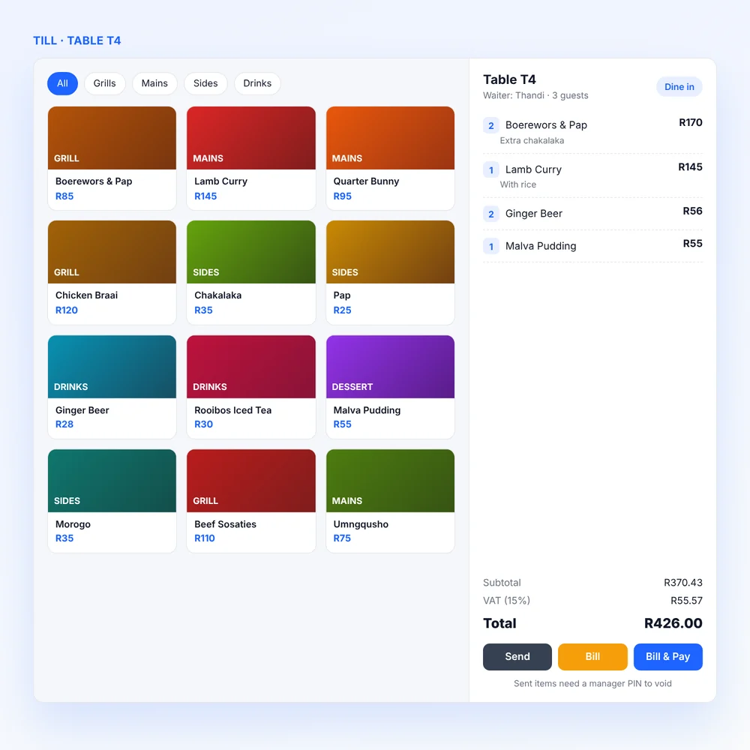Switch to the Sides filter
This screenshot has width=750, height=750.
click(x=205, y=83)
